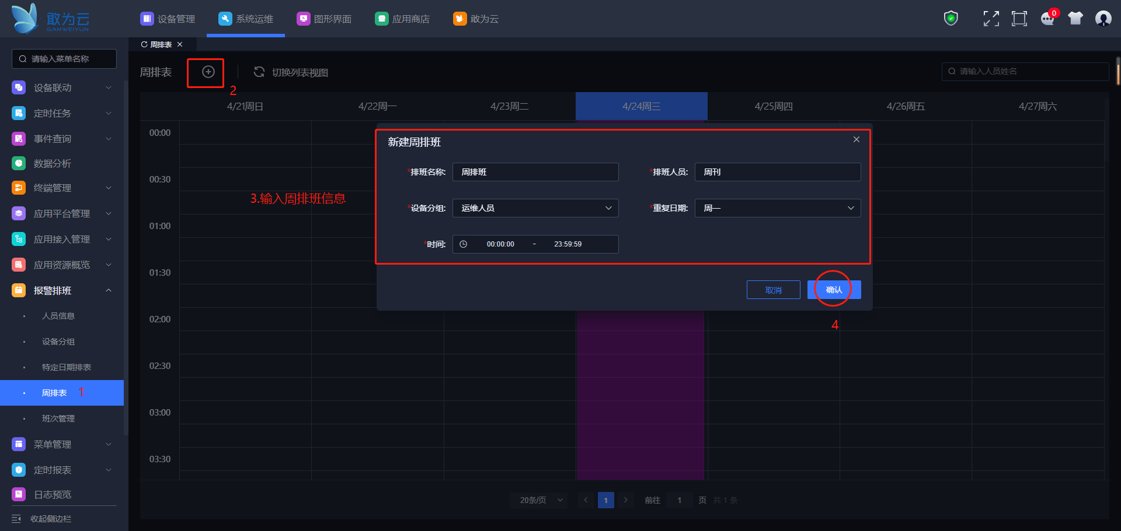Open the 20条/页 page size dropdown
The height and width of the screenshot is (531, 1121).
click(x=538, y=500)
